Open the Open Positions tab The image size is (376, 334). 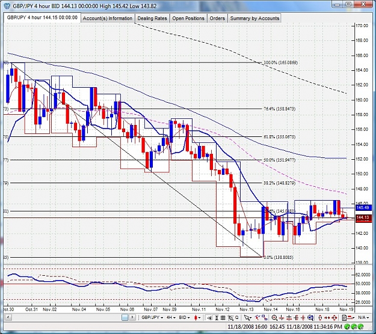click(x=188, y=19)
